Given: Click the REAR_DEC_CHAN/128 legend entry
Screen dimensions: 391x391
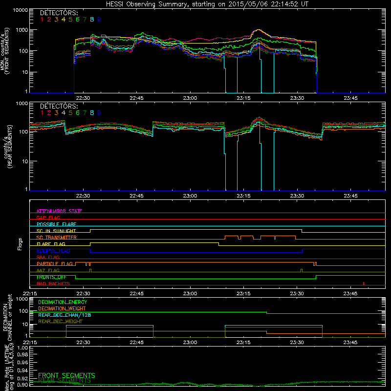Looking at the screenshot, I should coord(65,315).
